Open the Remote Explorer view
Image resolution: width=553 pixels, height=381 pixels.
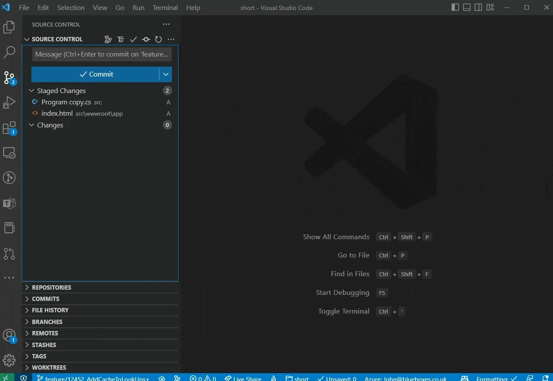[9, 153]
